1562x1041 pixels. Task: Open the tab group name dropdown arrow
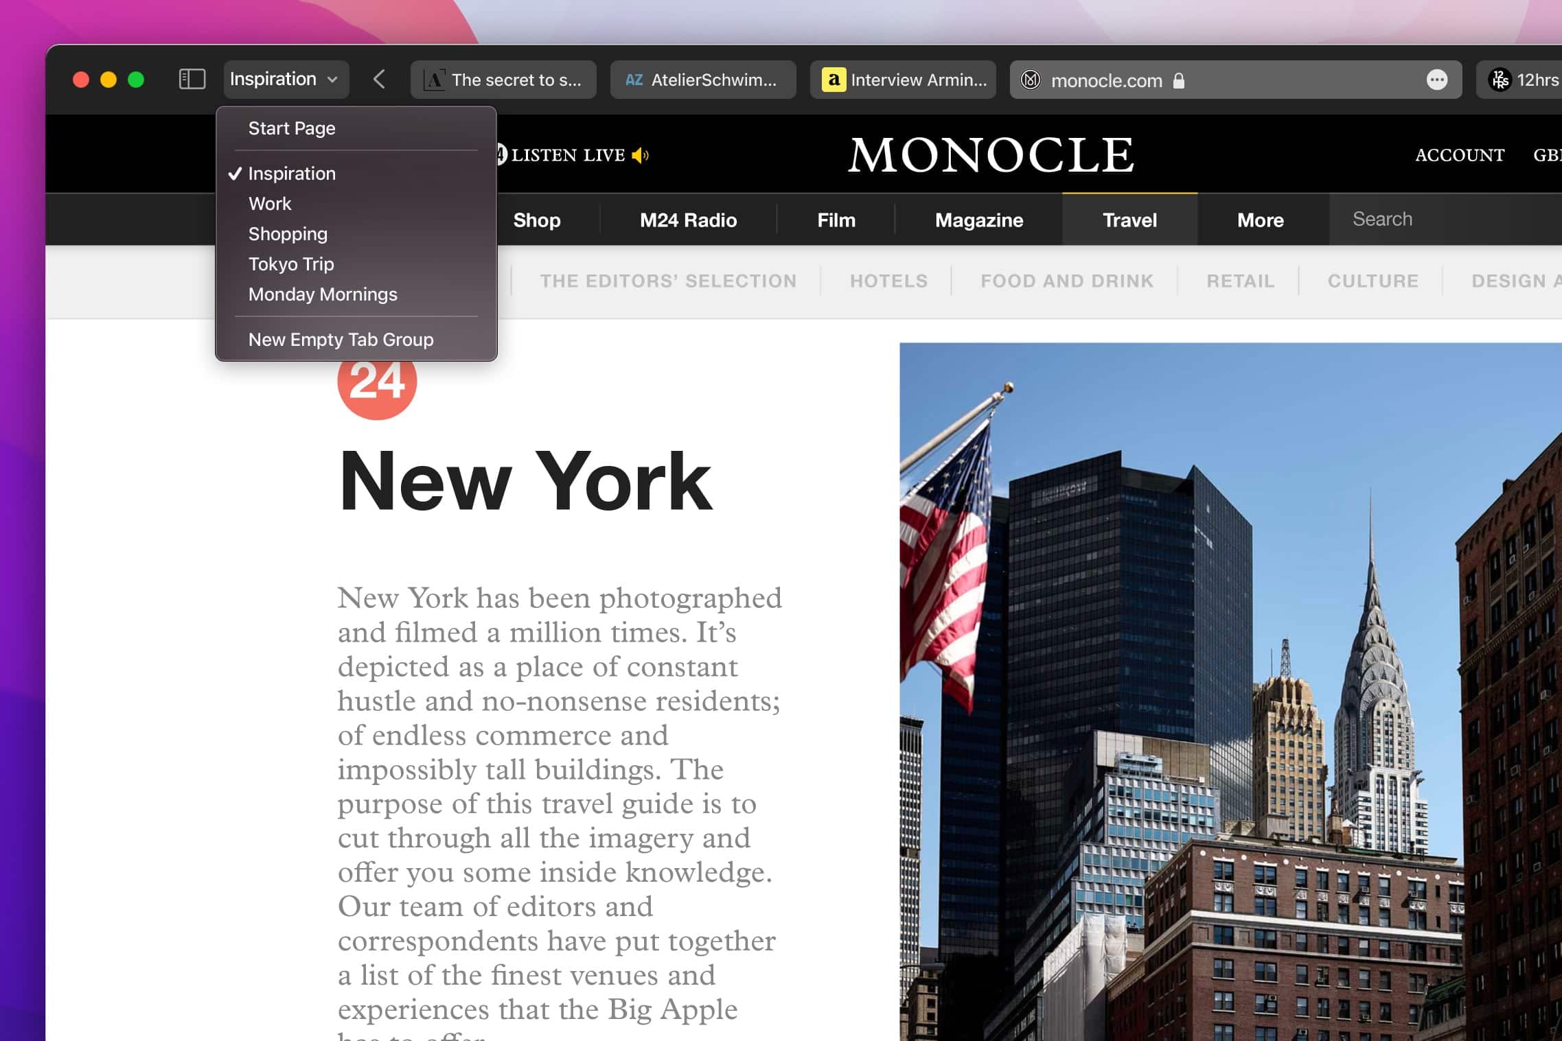click(335, 79)
